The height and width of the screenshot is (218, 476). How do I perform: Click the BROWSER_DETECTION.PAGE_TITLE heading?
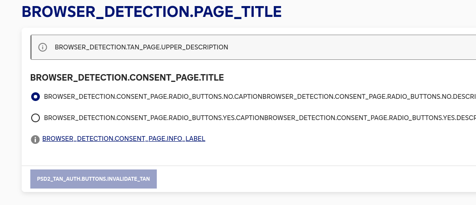tap(152, 12)
